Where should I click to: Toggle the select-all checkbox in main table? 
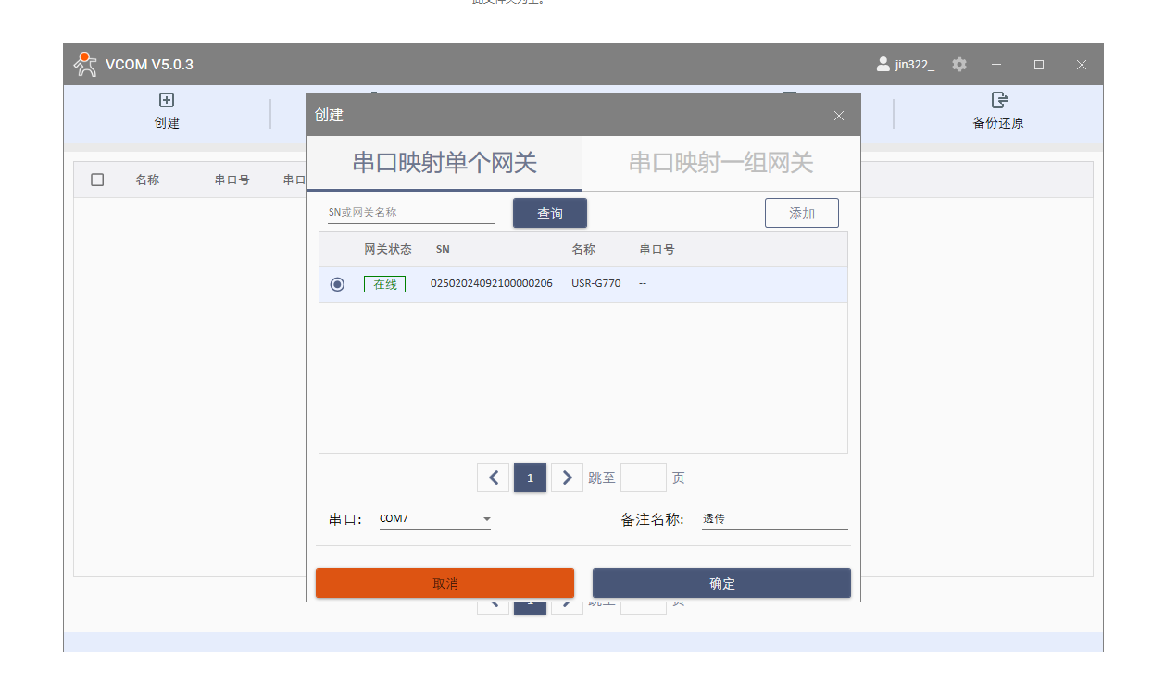[x=97, y=180]
